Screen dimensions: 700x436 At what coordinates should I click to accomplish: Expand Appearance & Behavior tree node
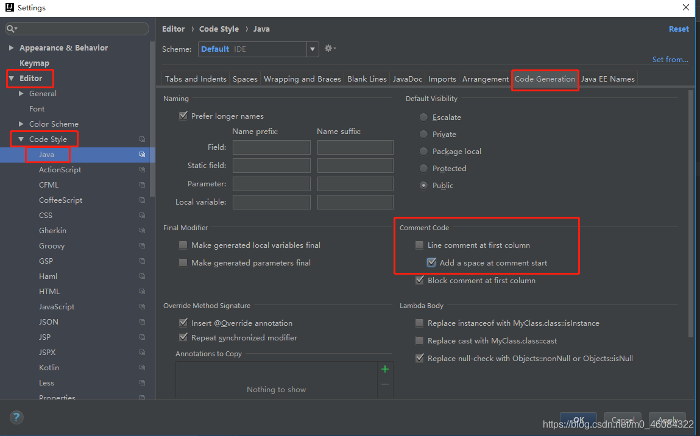click(x=11, y=47)
